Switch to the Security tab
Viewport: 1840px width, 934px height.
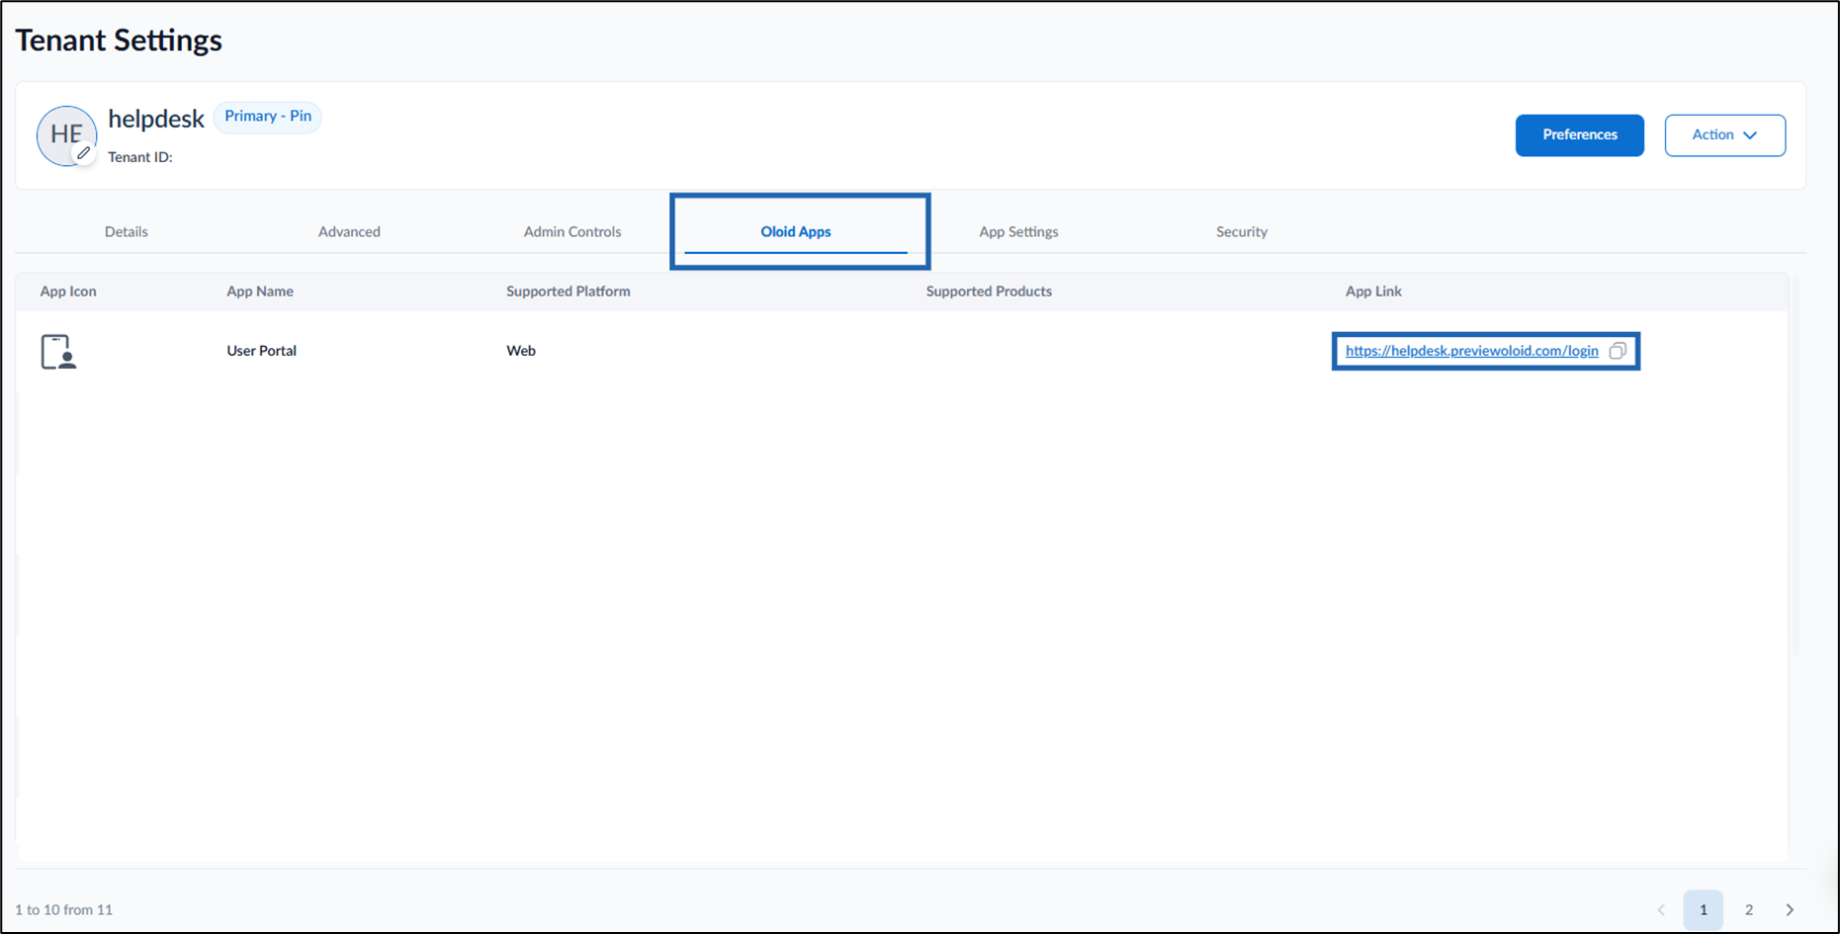[x=1242, y=231]
